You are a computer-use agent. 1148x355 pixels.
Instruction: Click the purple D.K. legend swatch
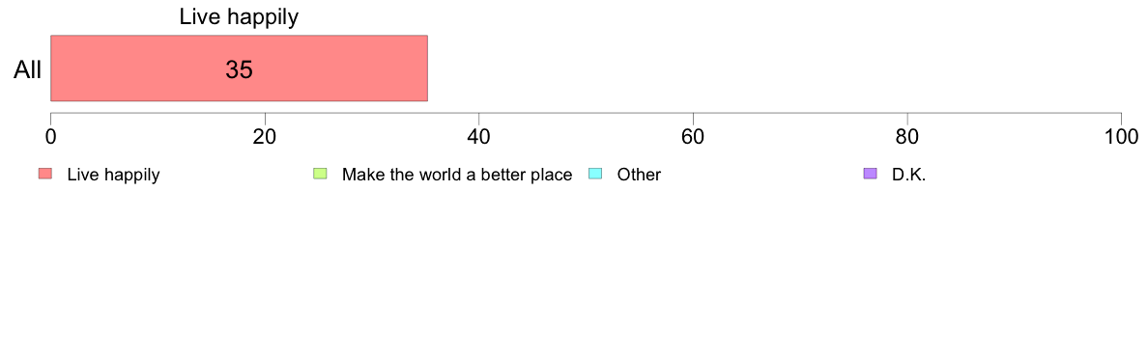pos(870,174)
